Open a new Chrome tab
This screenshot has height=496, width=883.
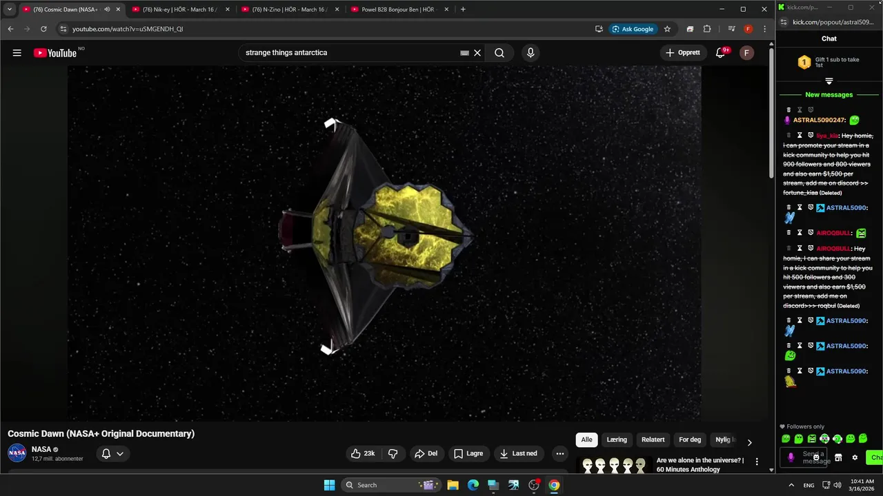tap(463, 10)
